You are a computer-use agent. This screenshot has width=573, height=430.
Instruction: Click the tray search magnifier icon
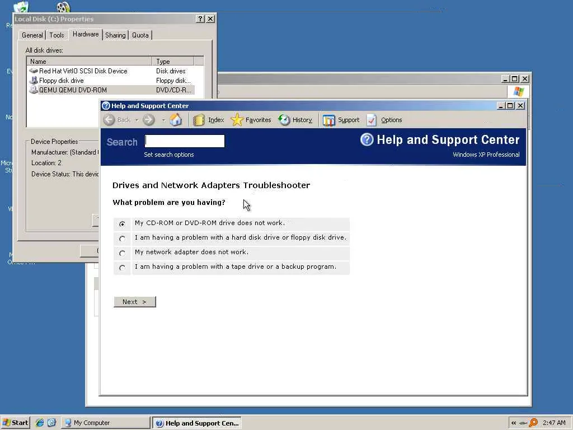[533, 423]
